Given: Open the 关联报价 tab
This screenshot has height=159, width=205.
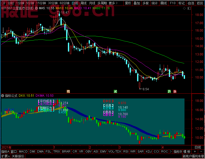Looking at the screenshot, I should click(x=18, y=156).
